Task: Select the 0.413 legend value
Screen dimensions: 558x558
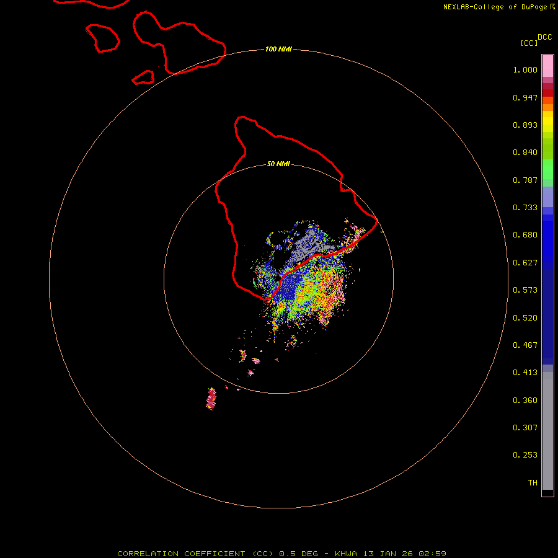Action: tap(525, 373)
